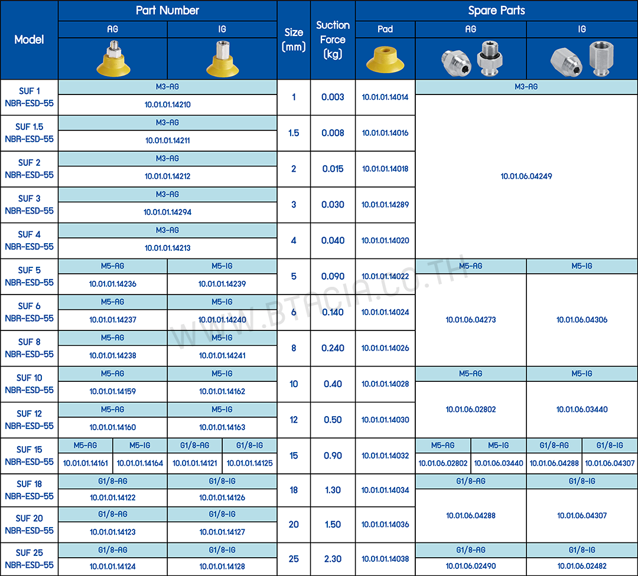Viewport: 638px width, 576px height.
Task: Click the 'Pad' column header
Action: point(385,29)
